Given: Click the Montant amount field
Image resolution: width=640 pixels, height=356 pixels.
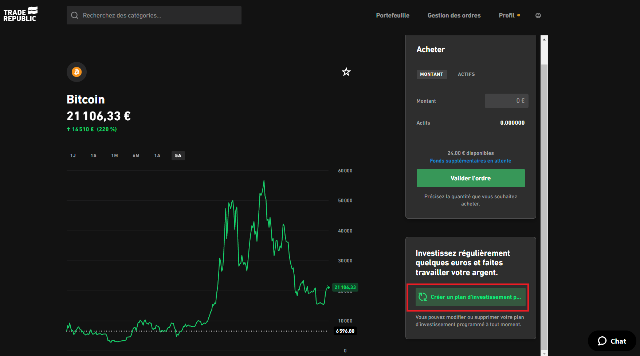Looking at the screenshot, I should [506, 101].
